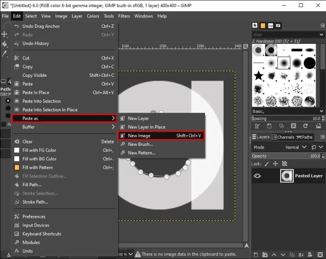
Task: Click Undo Drag Anchor
Action: coord(64,26)
